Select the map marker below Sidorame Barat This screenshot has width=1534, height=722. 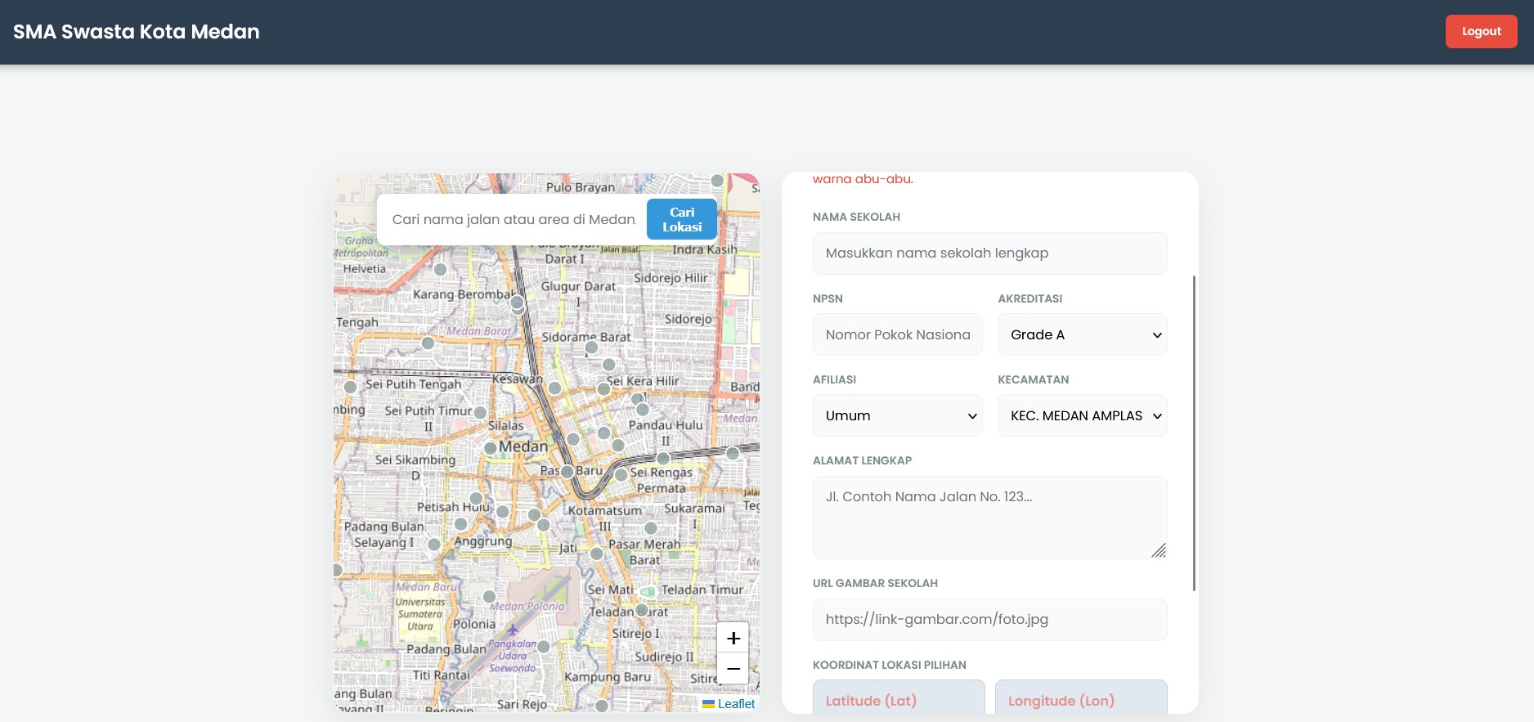coord(591,348)
